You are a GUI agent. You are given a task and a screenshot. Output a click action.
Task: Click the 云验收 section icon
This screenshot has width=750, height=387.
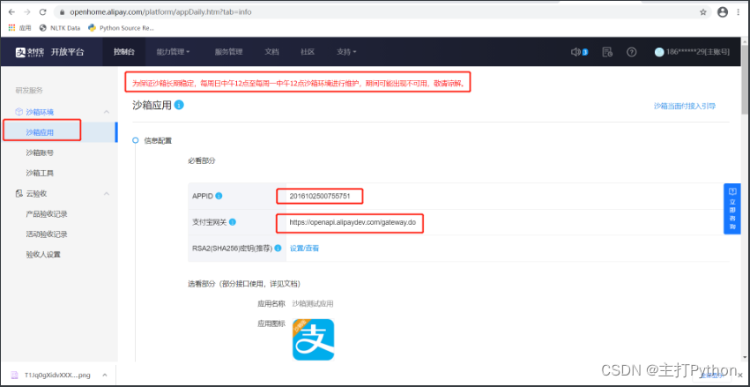[x=19, y=194]
